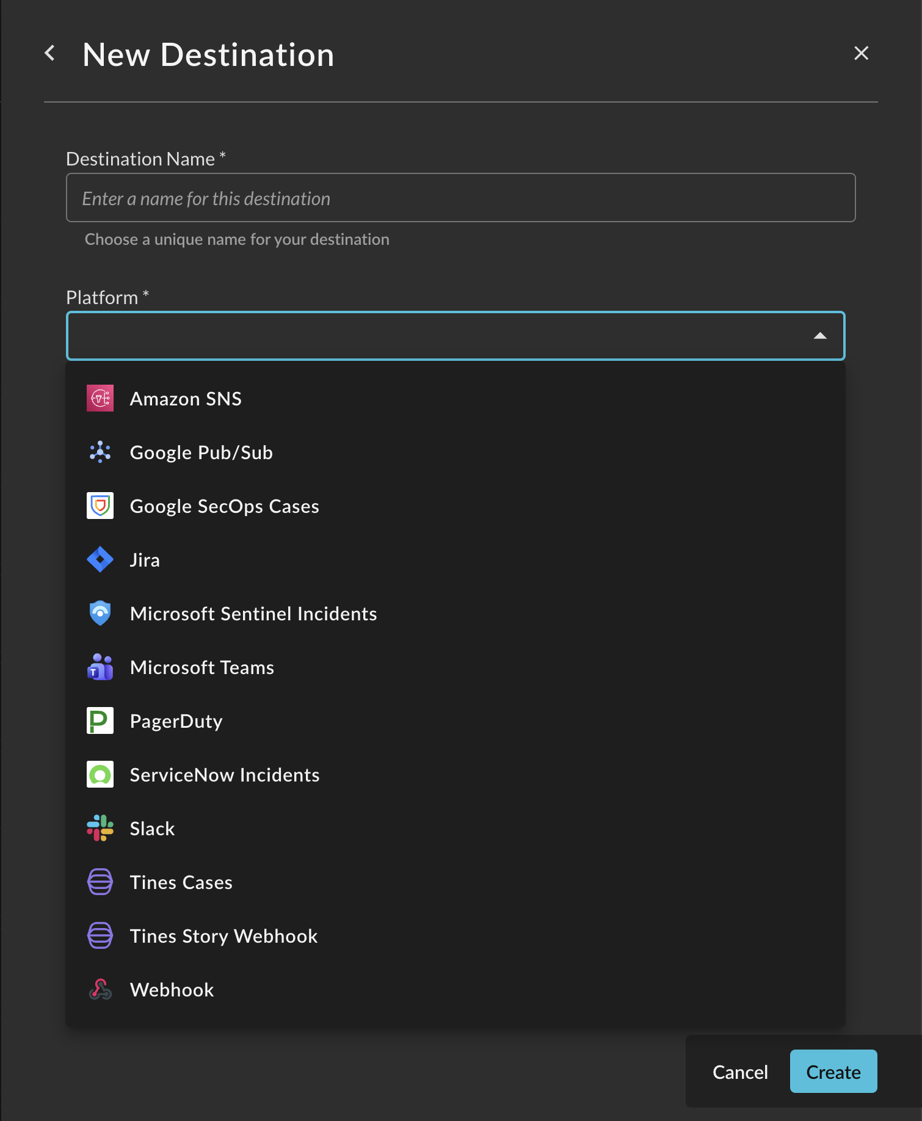Click the Create button
The width and height of the screenshot is (922, 1121).
coord(833,1072)
